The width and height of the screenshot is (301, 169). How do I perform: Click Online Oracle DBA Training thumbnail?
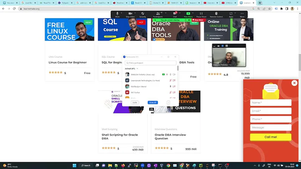[x=229, y=30]
